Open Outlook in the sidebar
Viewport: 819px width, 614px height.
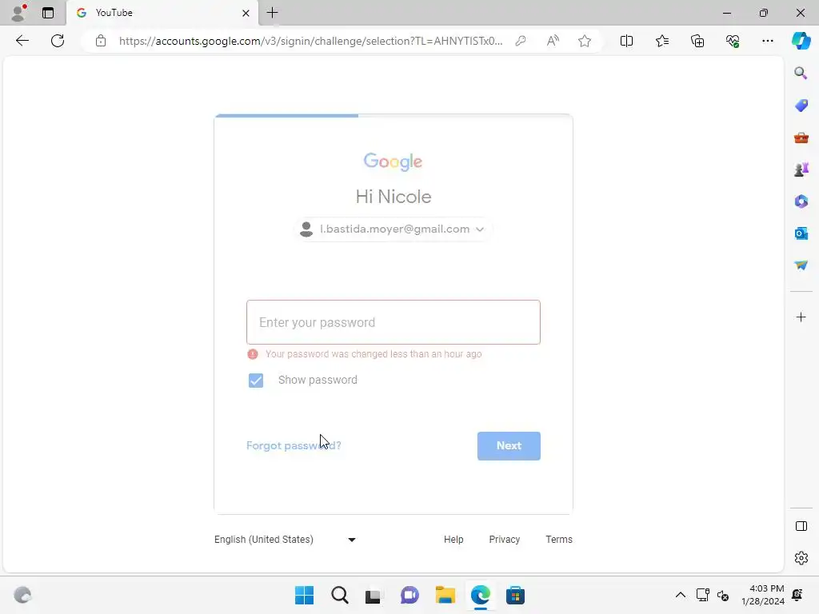pos(801,233)
